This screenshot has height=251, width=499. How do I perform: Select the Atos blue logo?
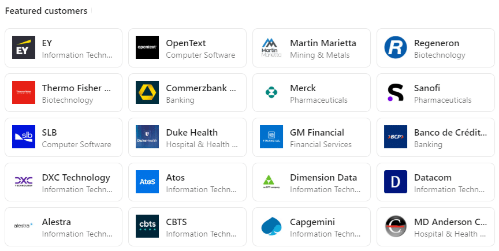pos(147,182)
